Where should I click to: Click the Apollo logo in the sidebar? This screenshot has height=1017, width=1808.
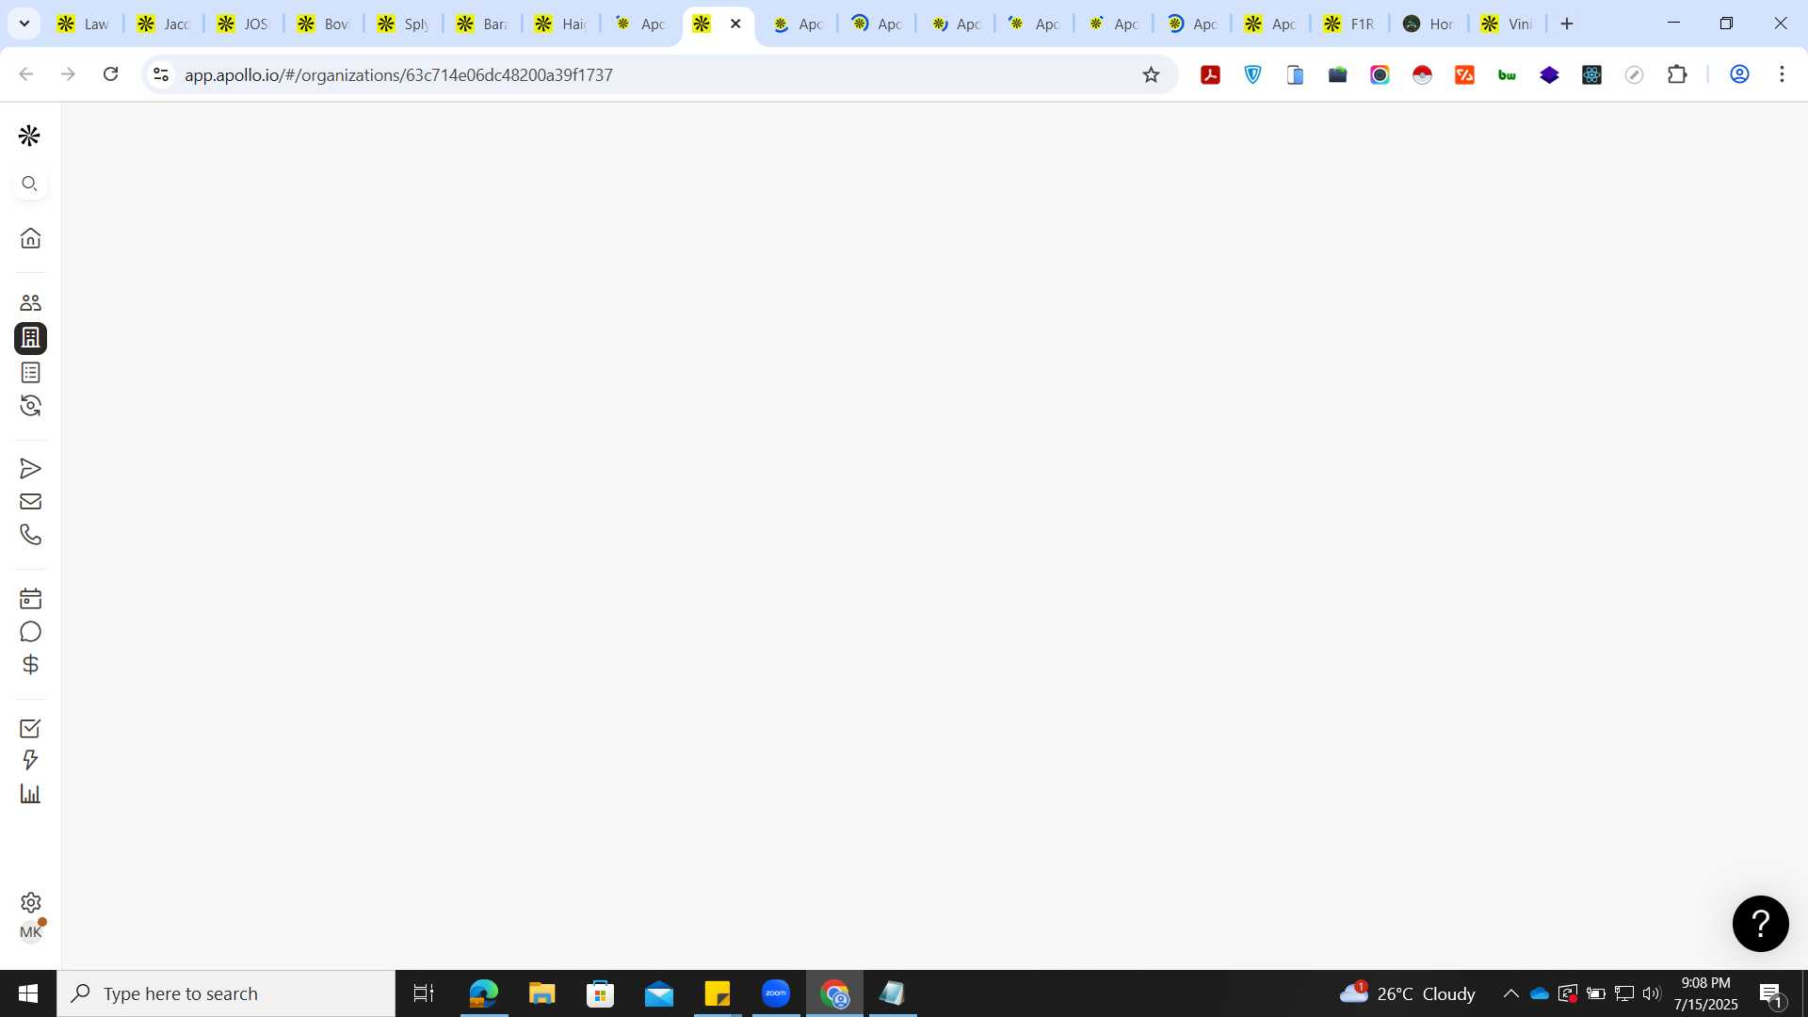(x=29, y=136)
